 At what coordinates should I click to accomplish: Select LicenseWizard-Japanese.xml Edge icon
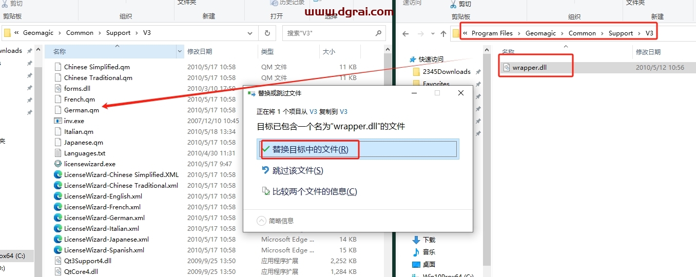[58, 239]
